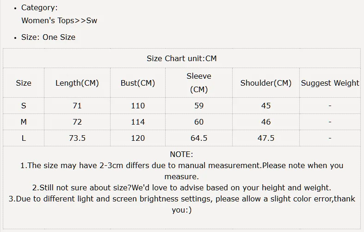Screen dimensions: 364x232
Task: Click the Sleeve (CM) column header
Action: 199,83
